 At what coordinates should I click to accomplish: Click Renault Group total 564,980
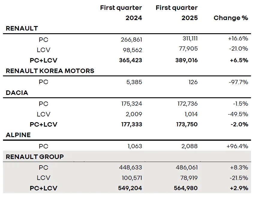pos(186,188)
